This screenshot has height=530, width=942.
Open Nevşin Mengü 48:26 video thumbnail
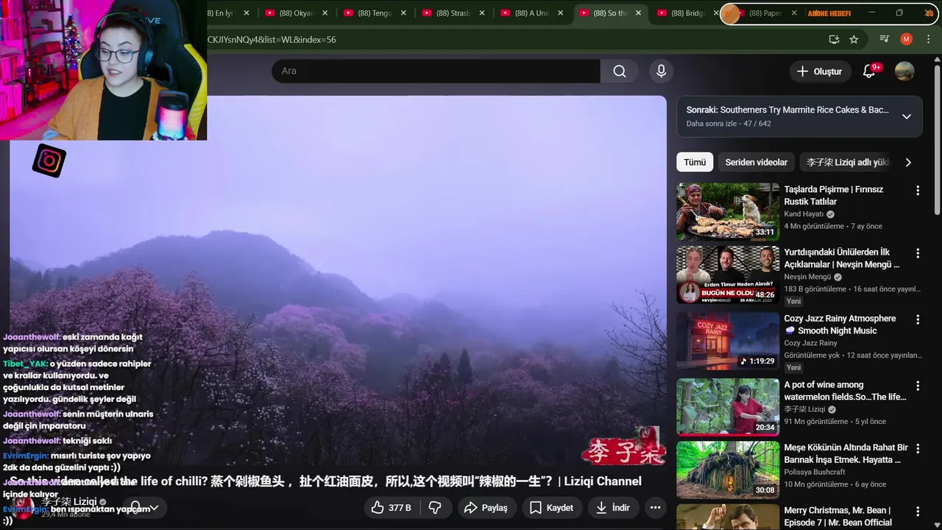pos(728,275)
